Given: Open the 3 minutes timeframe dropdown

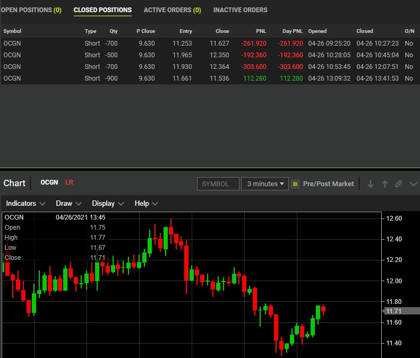Looking at the screenshot, I should tap(264, 184).
